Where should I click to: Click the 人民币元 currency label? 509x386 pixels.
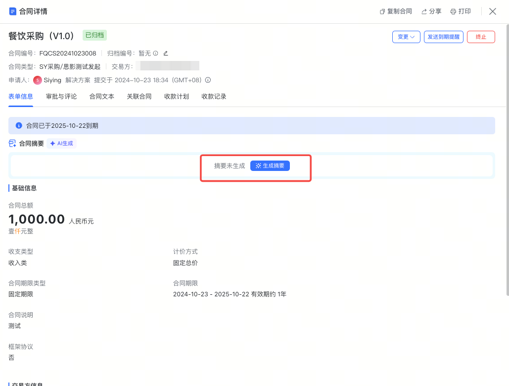(81, 221)
